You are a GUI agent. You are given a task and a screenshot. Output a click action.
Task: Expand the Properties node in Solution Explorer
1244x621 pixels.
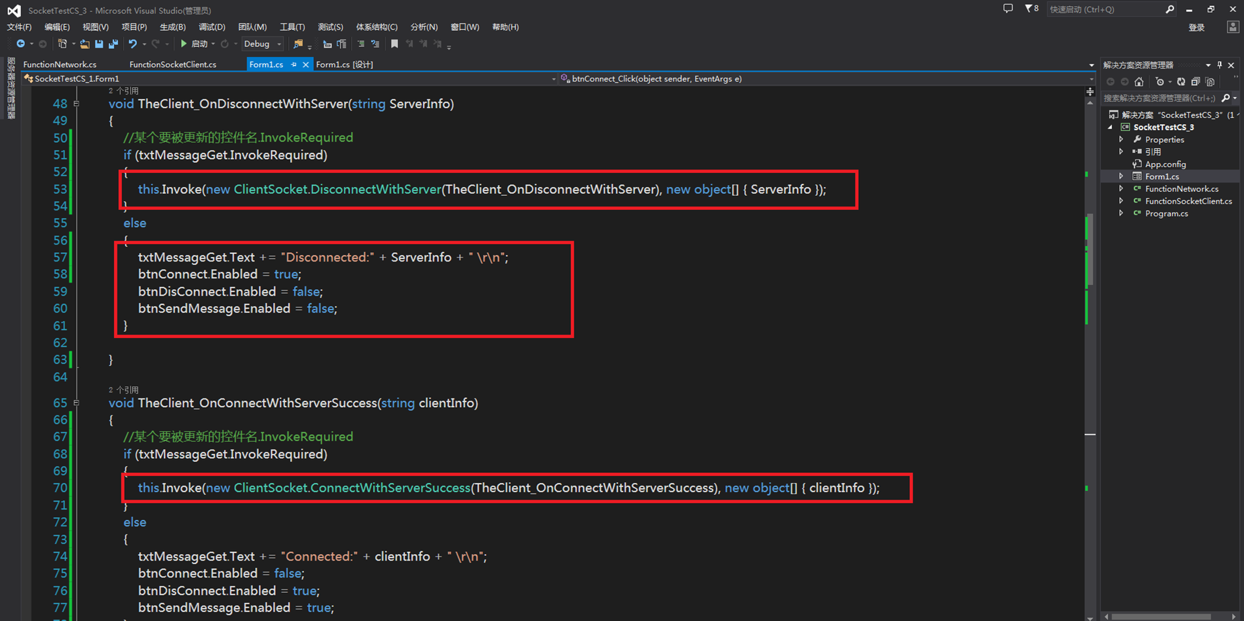click(1121, 139)
